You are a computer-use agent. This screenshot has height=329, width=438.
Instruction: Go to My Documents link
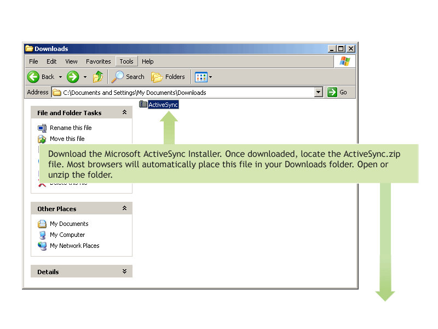(69, 224)
